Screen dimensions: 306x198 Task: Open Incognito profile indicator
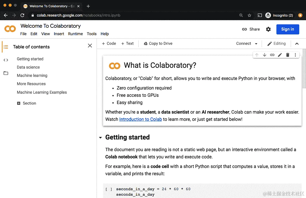point(279,15)
